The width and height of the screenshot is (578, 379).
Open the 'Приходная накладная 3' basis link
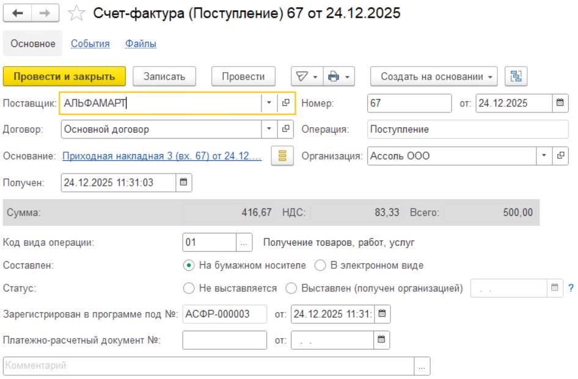coord(162,156)
